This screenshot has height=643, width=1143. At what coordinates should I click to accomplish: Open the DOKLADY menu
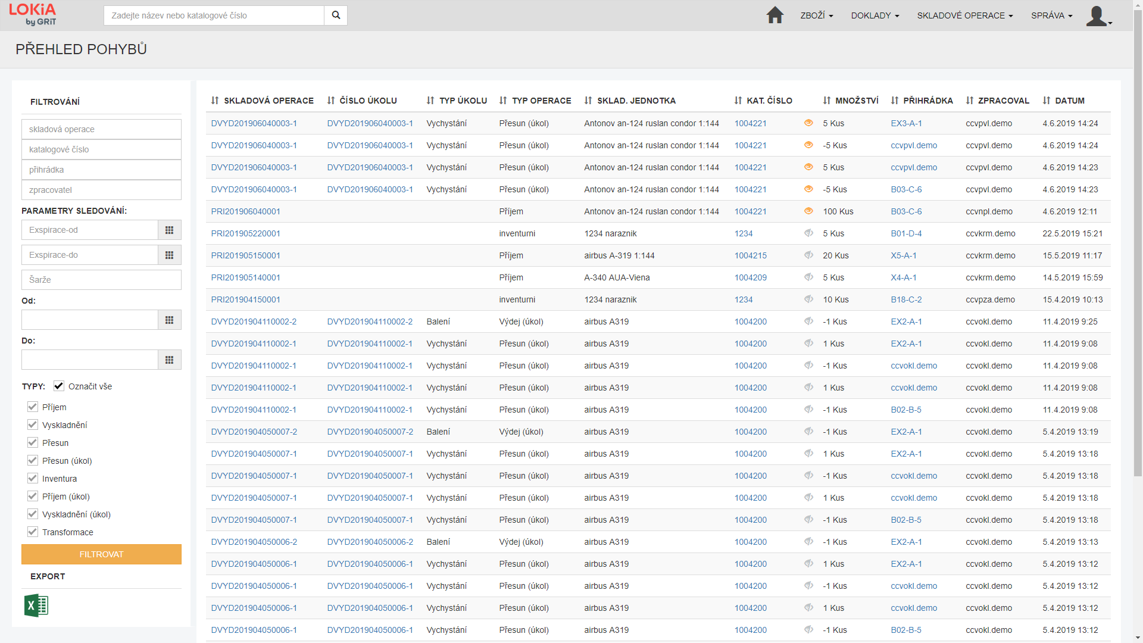coord(875,15)
